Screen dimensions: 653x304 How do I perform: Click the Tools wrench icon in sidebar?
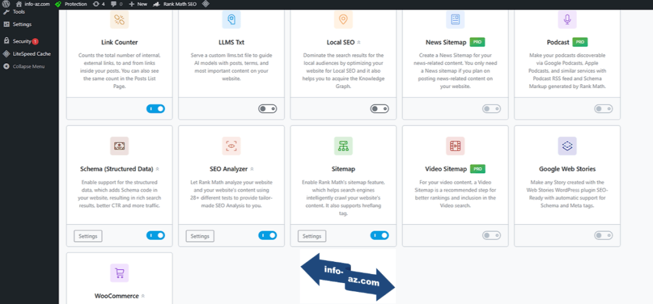click(x=6, y=11)
